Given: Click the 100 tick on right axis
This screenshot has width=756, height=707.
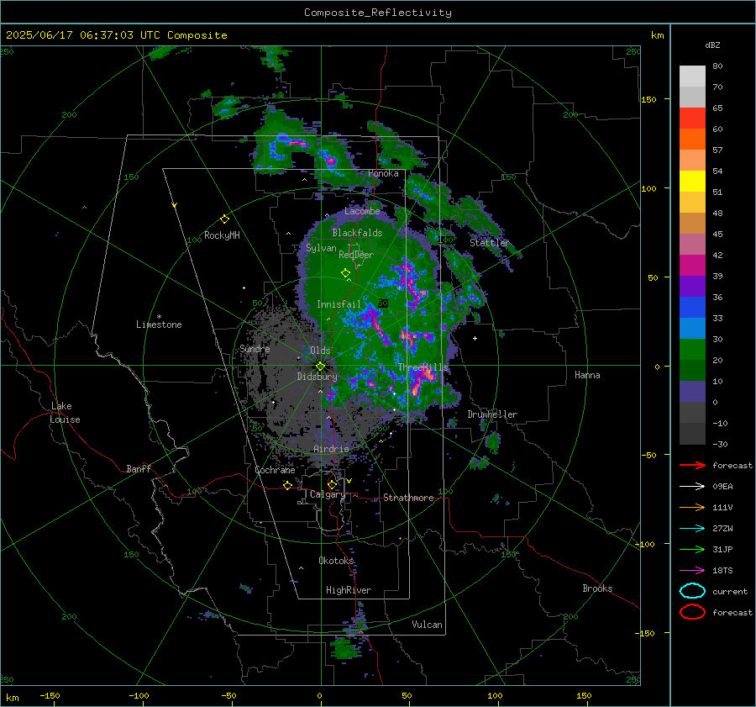Looking at the screenshot, I should click(648, 188).
